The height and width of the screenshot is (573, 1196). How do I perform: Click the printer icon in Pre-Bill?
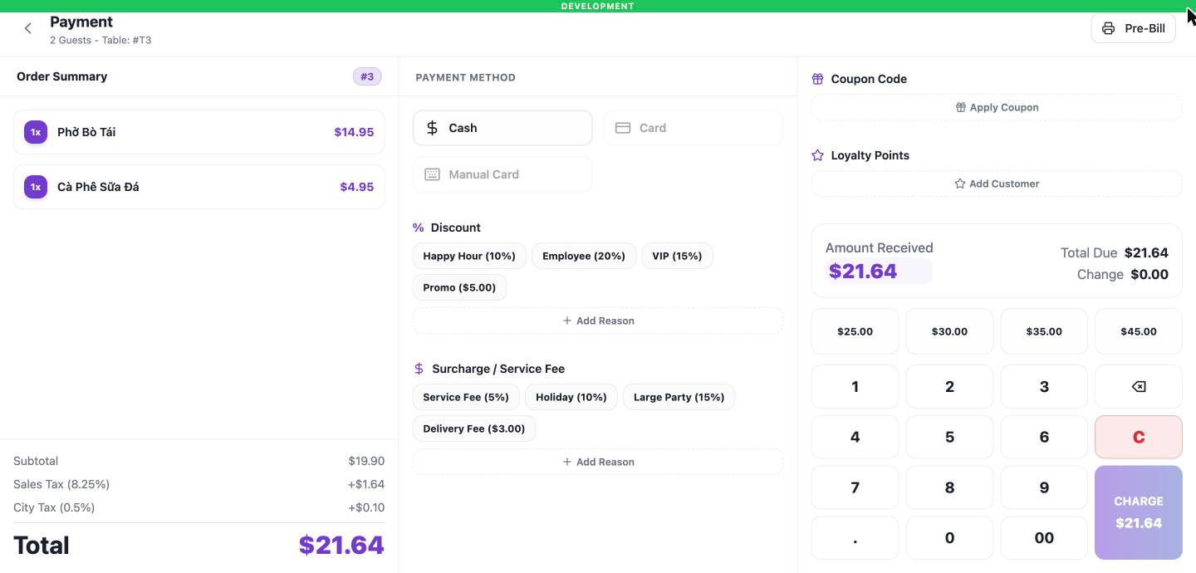tap(1108, 28)
